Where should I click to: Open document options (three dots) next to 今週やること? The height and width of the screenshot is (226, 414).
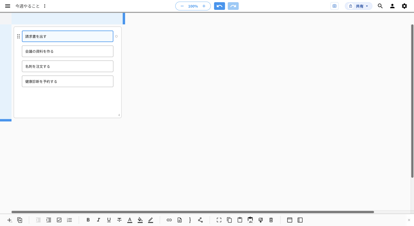(45, 6)
